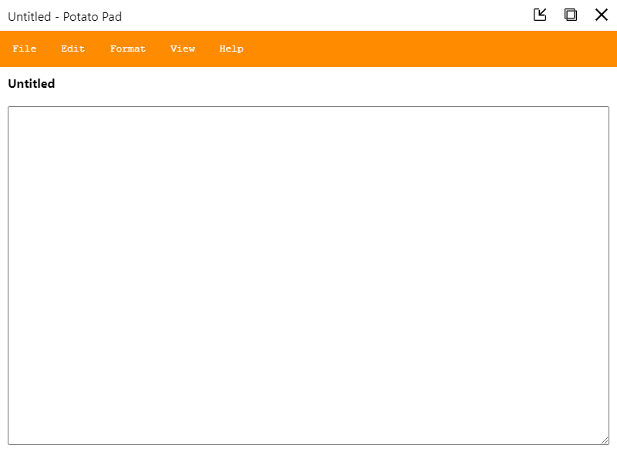The width and height of the screenshot is (617, 462).
Task: Click inside the empty text editing area
Action: (x=308, y=276)
